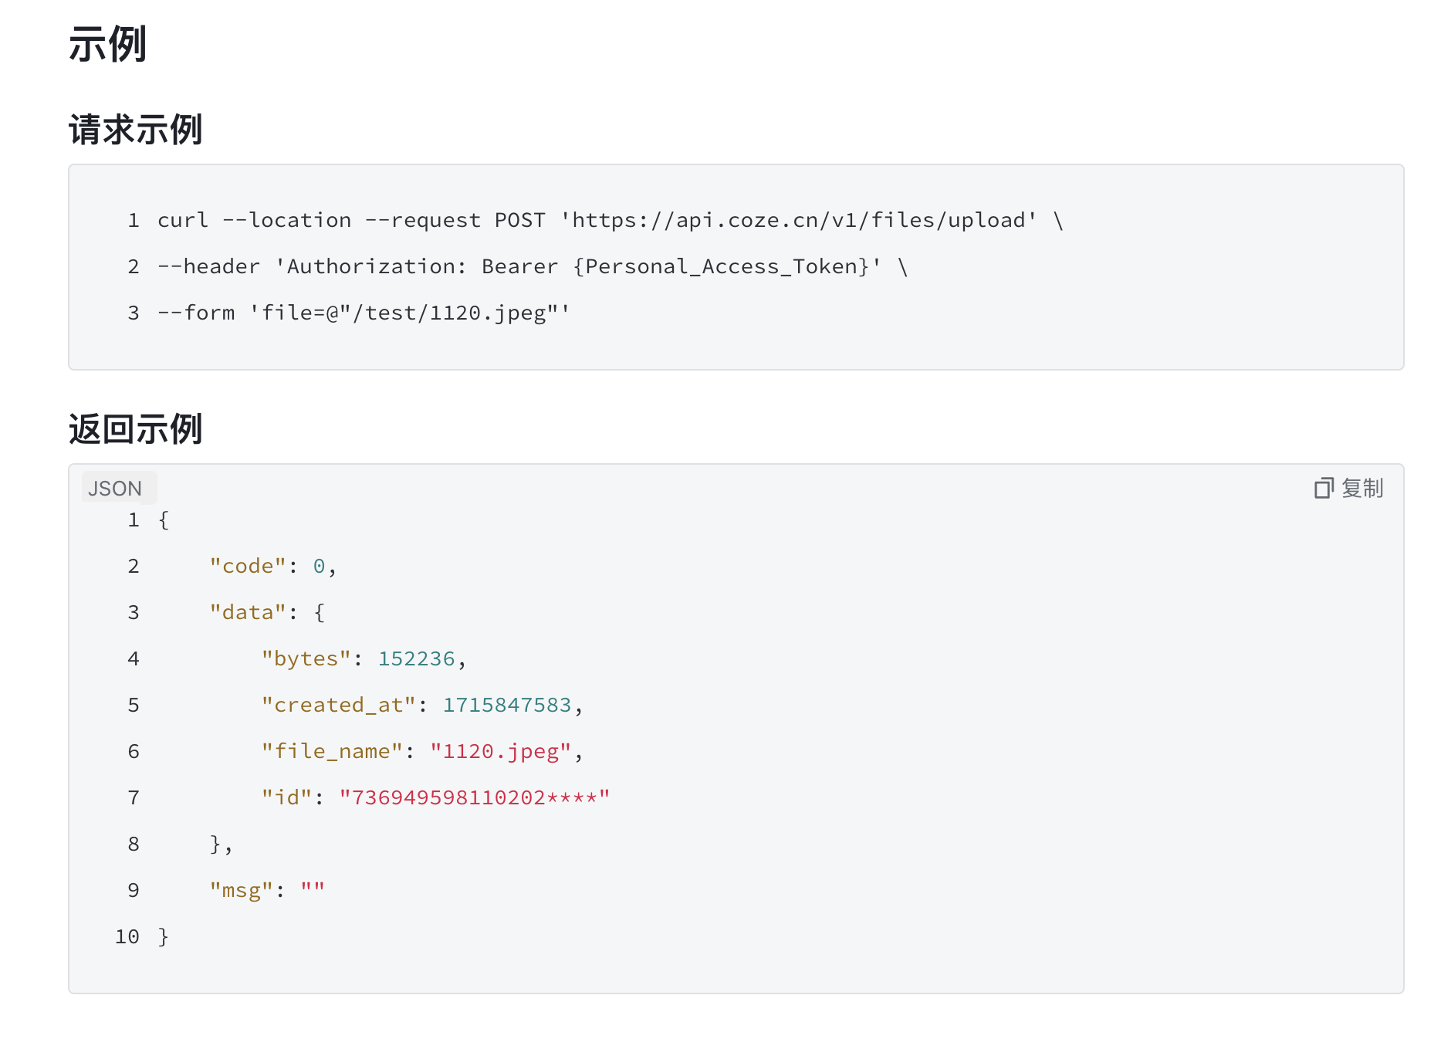
Task: Click the file_name value "1120.jpeg"
Action: [501, 752]
